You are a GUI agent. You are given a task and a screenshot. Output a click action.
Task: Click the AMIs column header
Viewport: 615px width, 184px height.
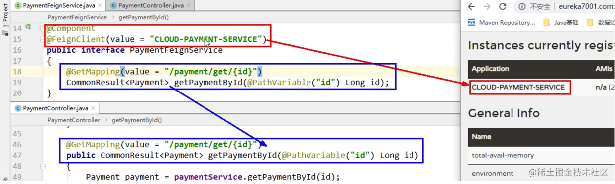(x=604, y=69)
